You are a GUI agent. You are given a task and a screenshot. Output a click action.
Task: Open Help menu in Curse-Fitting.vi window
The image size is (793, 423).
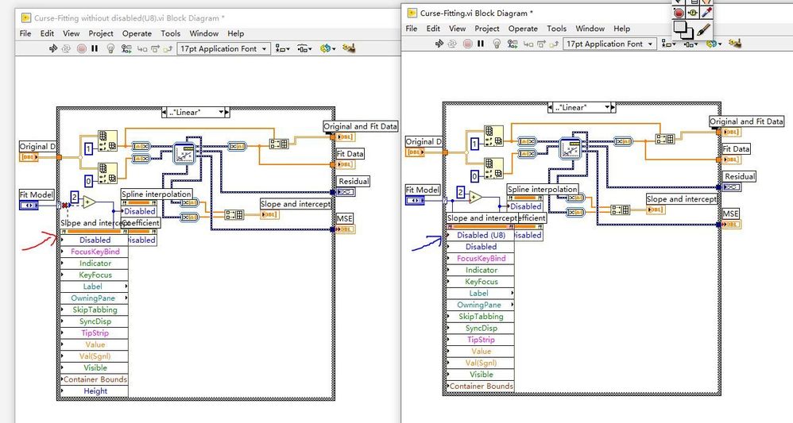[x=621, y=29]
